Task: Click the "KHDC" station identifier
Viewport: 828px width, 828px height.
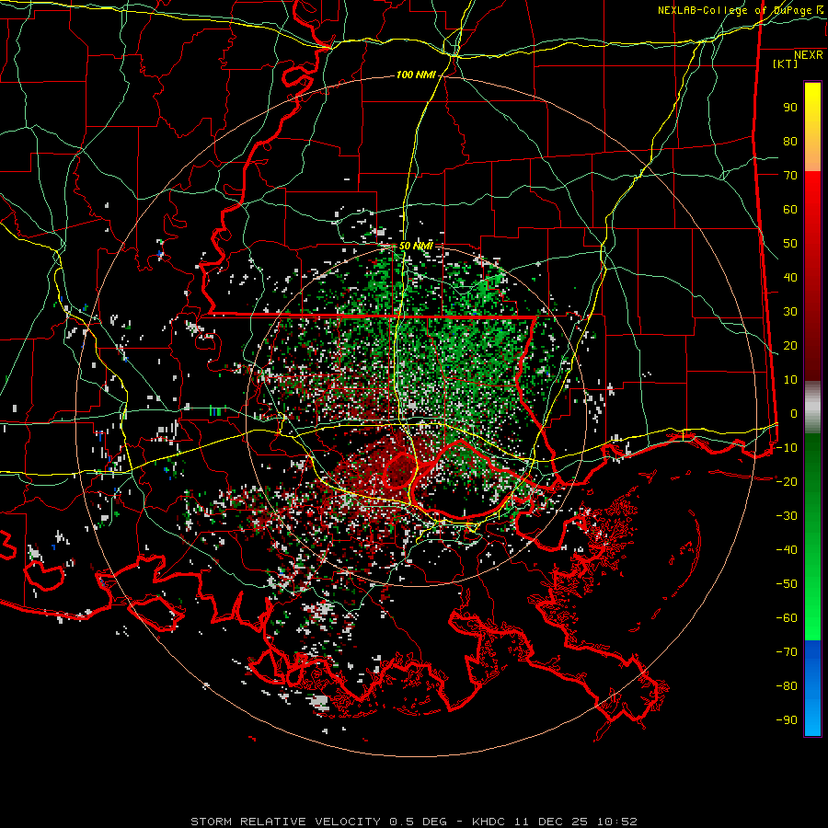Action: click(489, 822)
